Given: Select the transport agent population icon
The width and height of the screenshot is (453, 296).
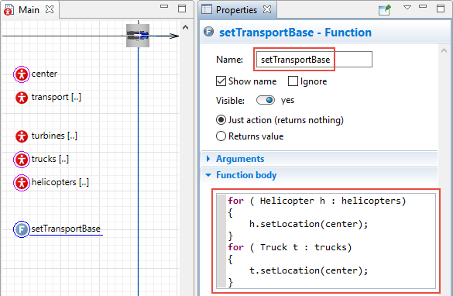Looking at the screenshot, I should point(22,98).
